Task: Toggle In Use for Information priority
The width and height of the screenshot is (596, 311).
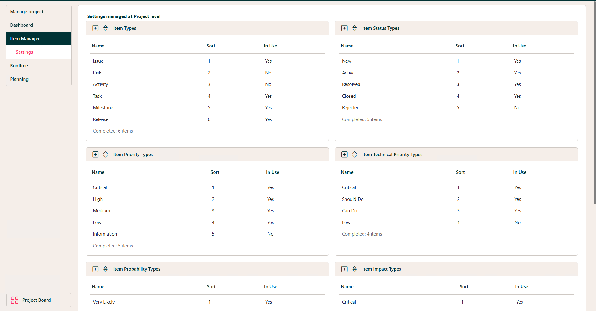Action: click(270, 234)
